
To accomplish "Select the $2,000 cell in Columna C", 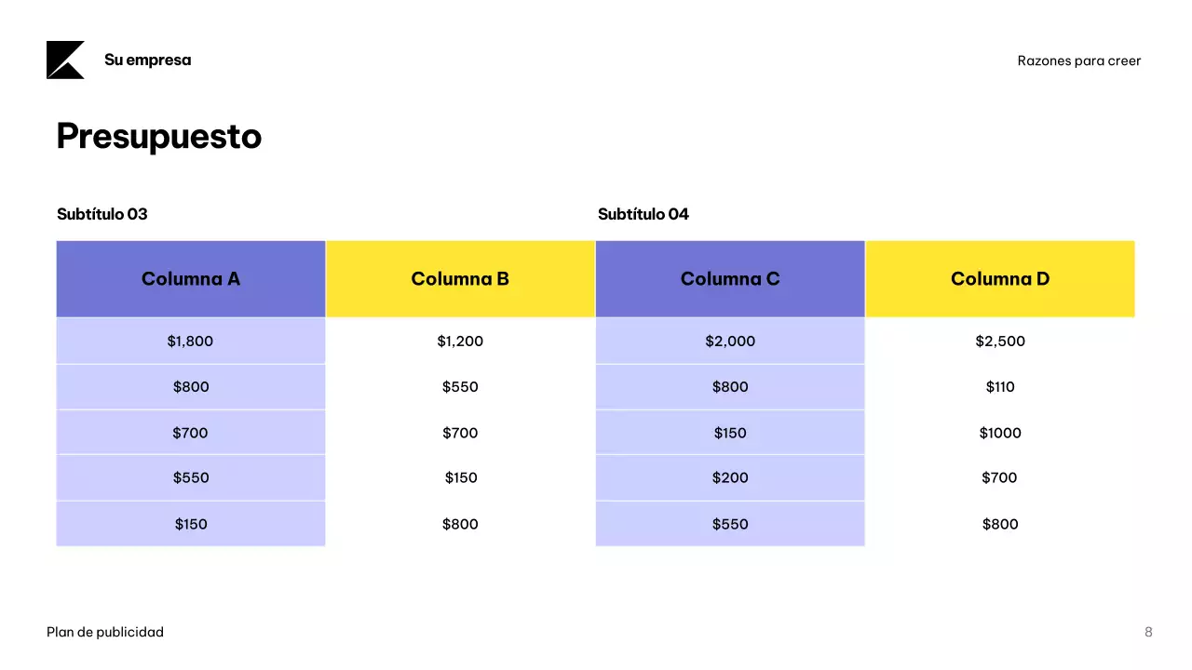I will [x=730, y=342].
